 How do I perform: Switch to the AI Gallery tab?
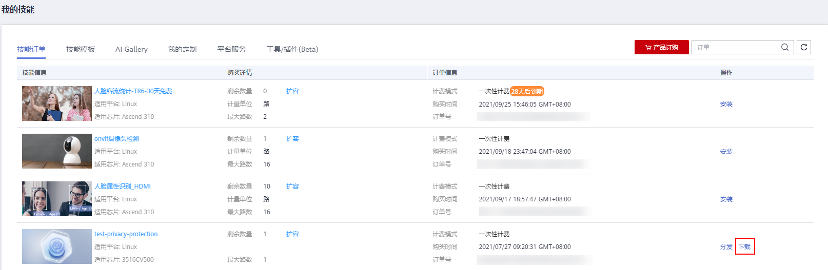coord(131,49)
